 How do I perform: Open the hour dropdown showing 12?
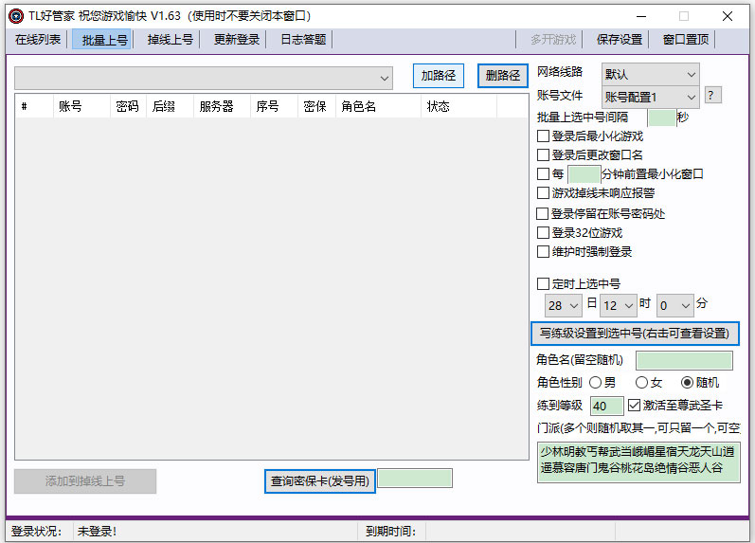619,306
